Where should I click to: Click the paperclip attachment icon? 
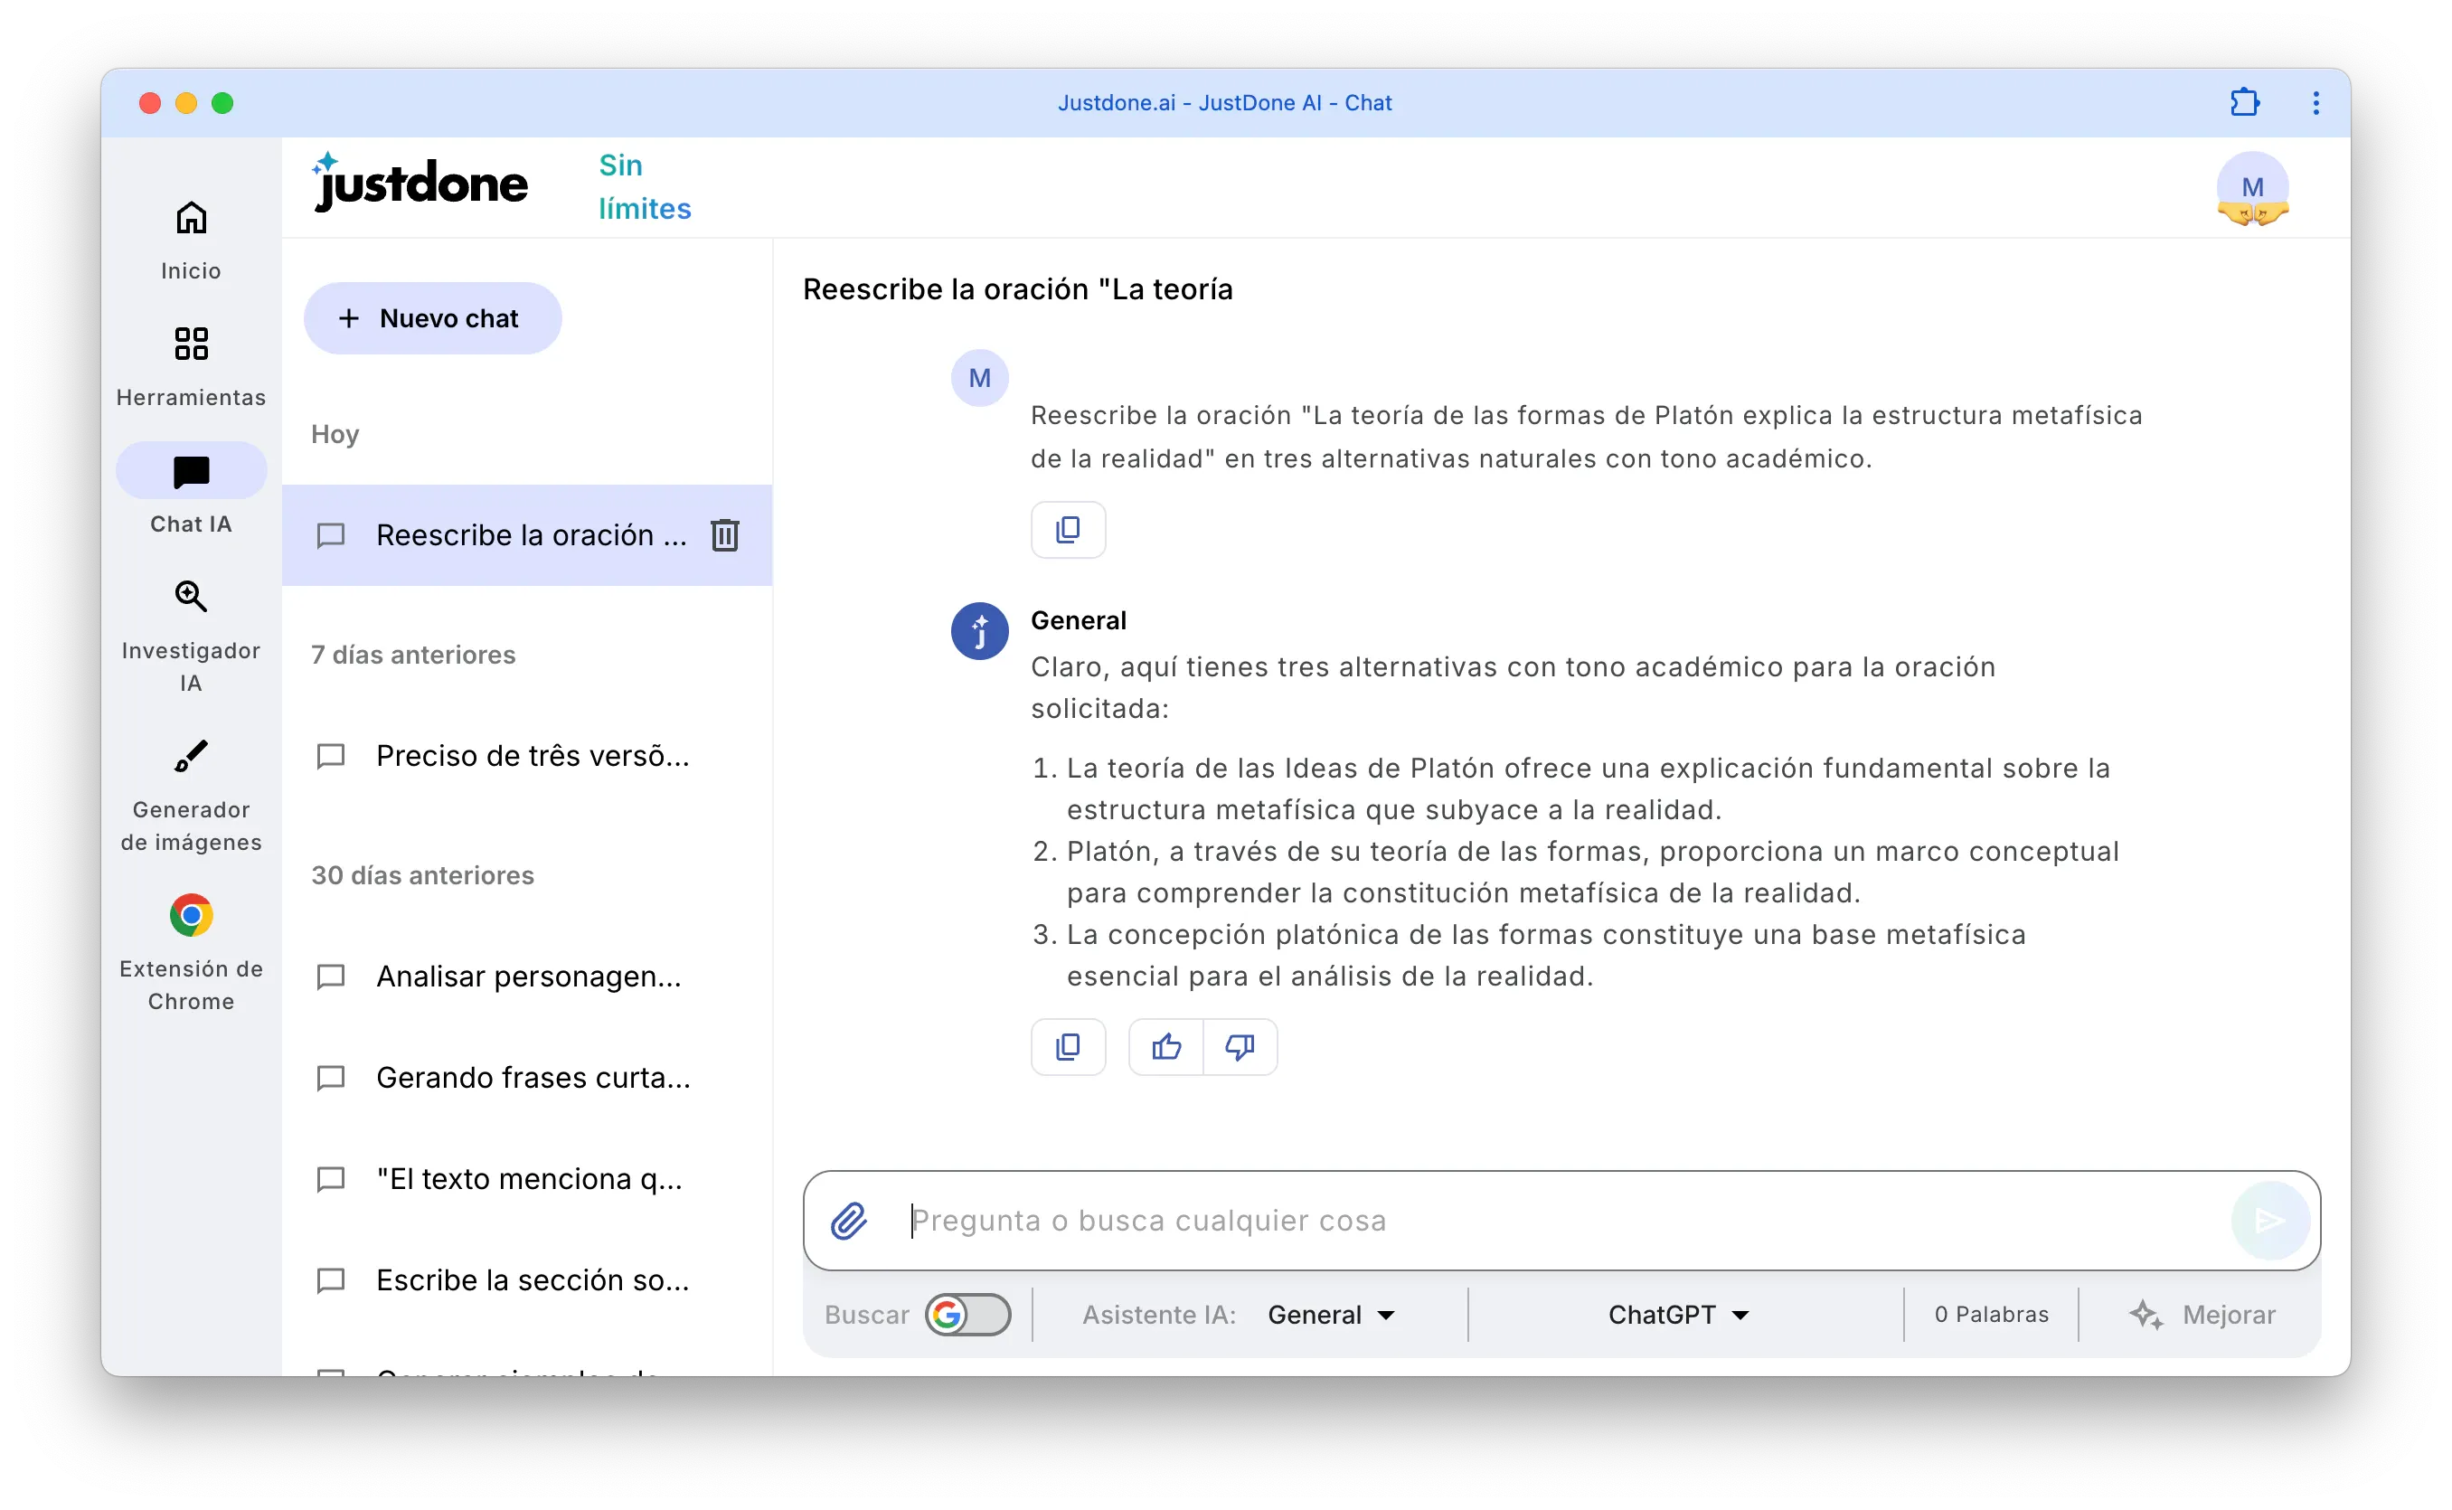click(x=849, y=1221)
